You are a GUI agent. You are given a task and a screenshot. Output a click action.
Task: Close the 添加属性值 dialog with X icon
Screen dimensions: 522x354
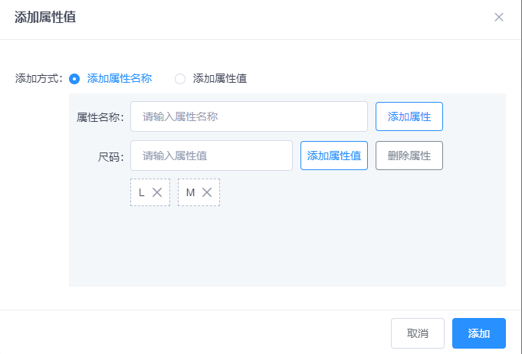(499, 17)
